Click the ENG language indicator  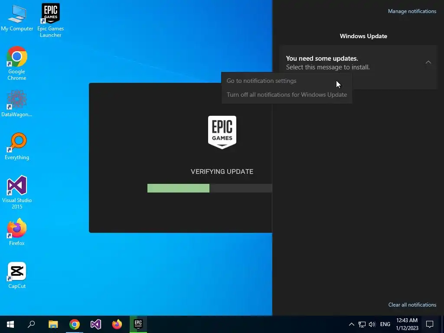point(385,324)
